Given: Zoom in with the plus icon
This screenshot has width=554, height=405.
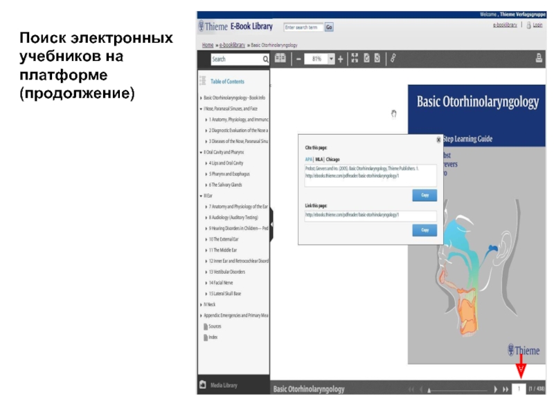Looking at the screenshot, I should tap(340, 59).
